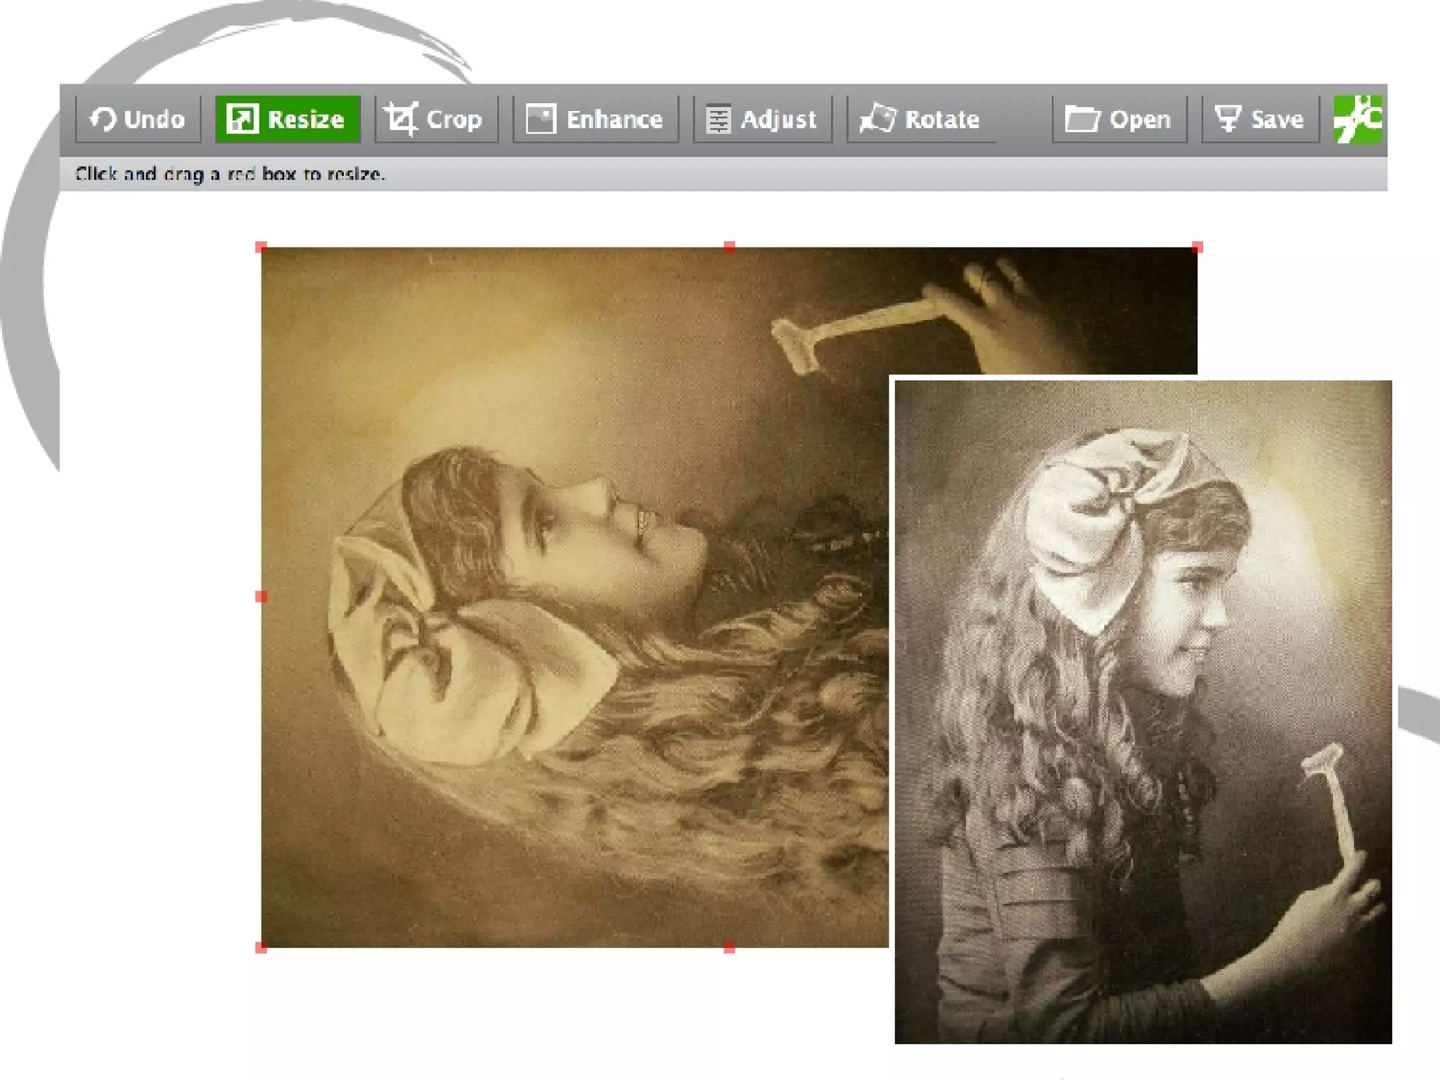The height and width of the screenshot is (1080, 1440).
Task: Click the green scissors logo icon
Action: pyautogui.click(x=1357, y=120)
